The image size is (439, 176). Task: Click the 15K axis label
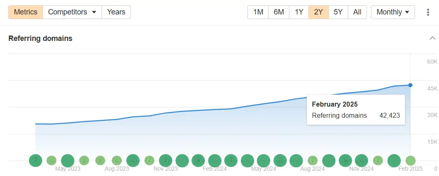(x=432, y=142)
